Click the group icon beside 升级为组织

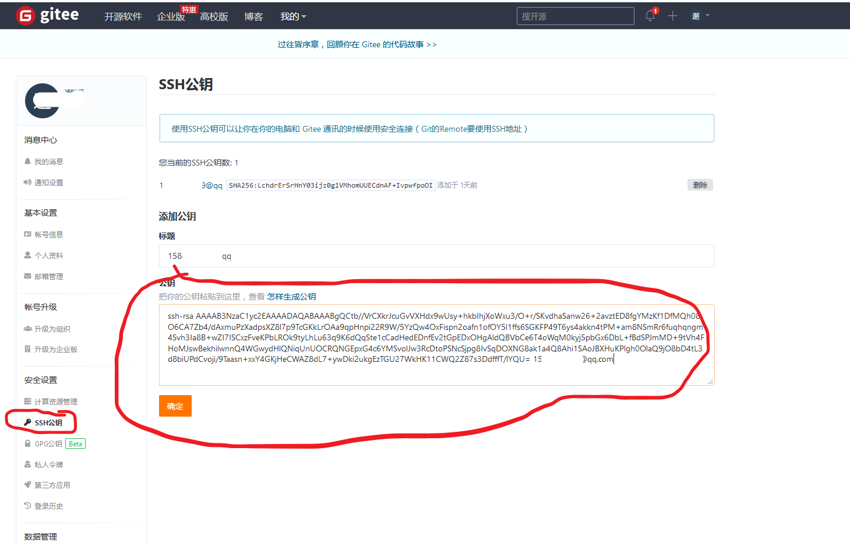pos(27,329)
